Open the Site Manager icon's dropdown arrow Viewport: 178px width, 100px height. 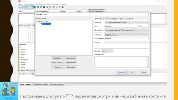coord(23,7)
